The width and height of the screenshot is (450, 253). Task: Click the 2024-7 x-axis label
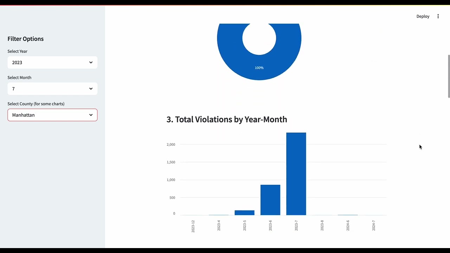(x=374, y=225)
